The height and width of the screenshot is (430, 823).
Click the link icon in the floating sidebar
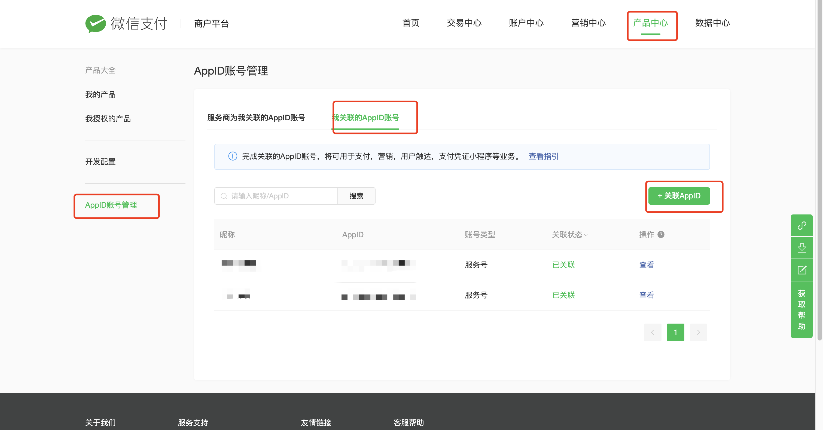point(801,225)
